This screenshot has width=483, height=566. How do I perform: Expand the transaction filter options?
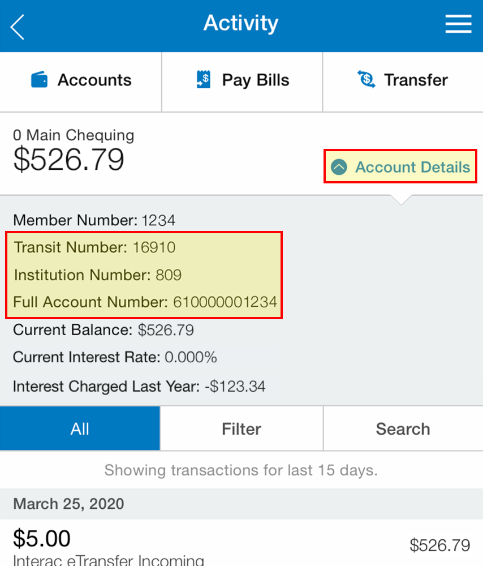click(241, 428)
